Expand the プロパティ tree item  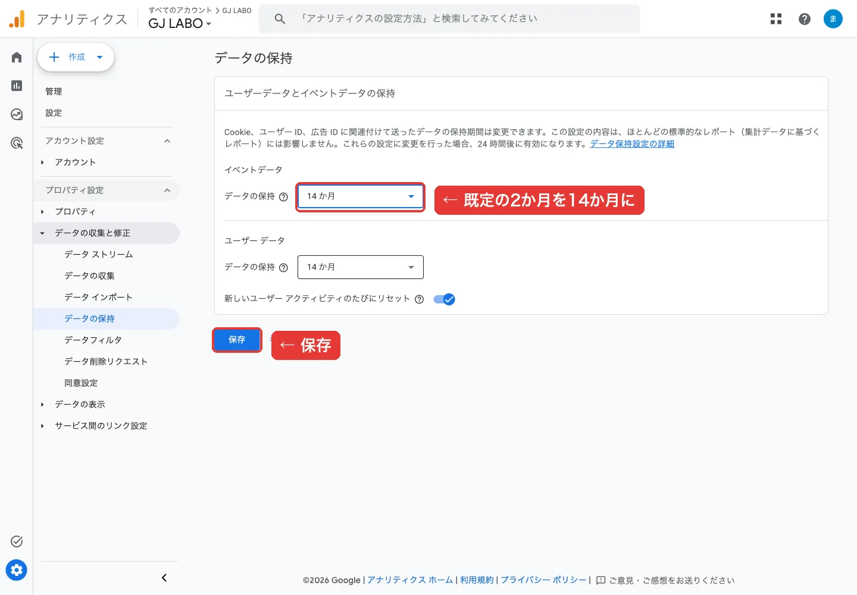42,212
